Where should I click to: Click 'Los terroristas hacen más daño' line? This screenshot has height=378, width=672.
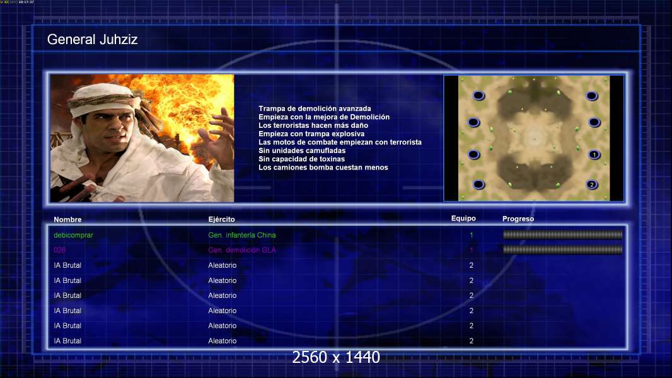click(x=313, y=125)
